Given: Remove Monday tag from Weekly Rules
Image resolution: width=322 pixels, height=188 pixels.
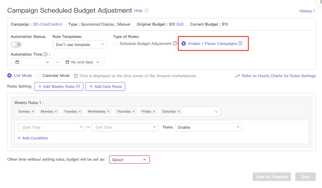Looking at the screenshot, I should click(56, 112).
